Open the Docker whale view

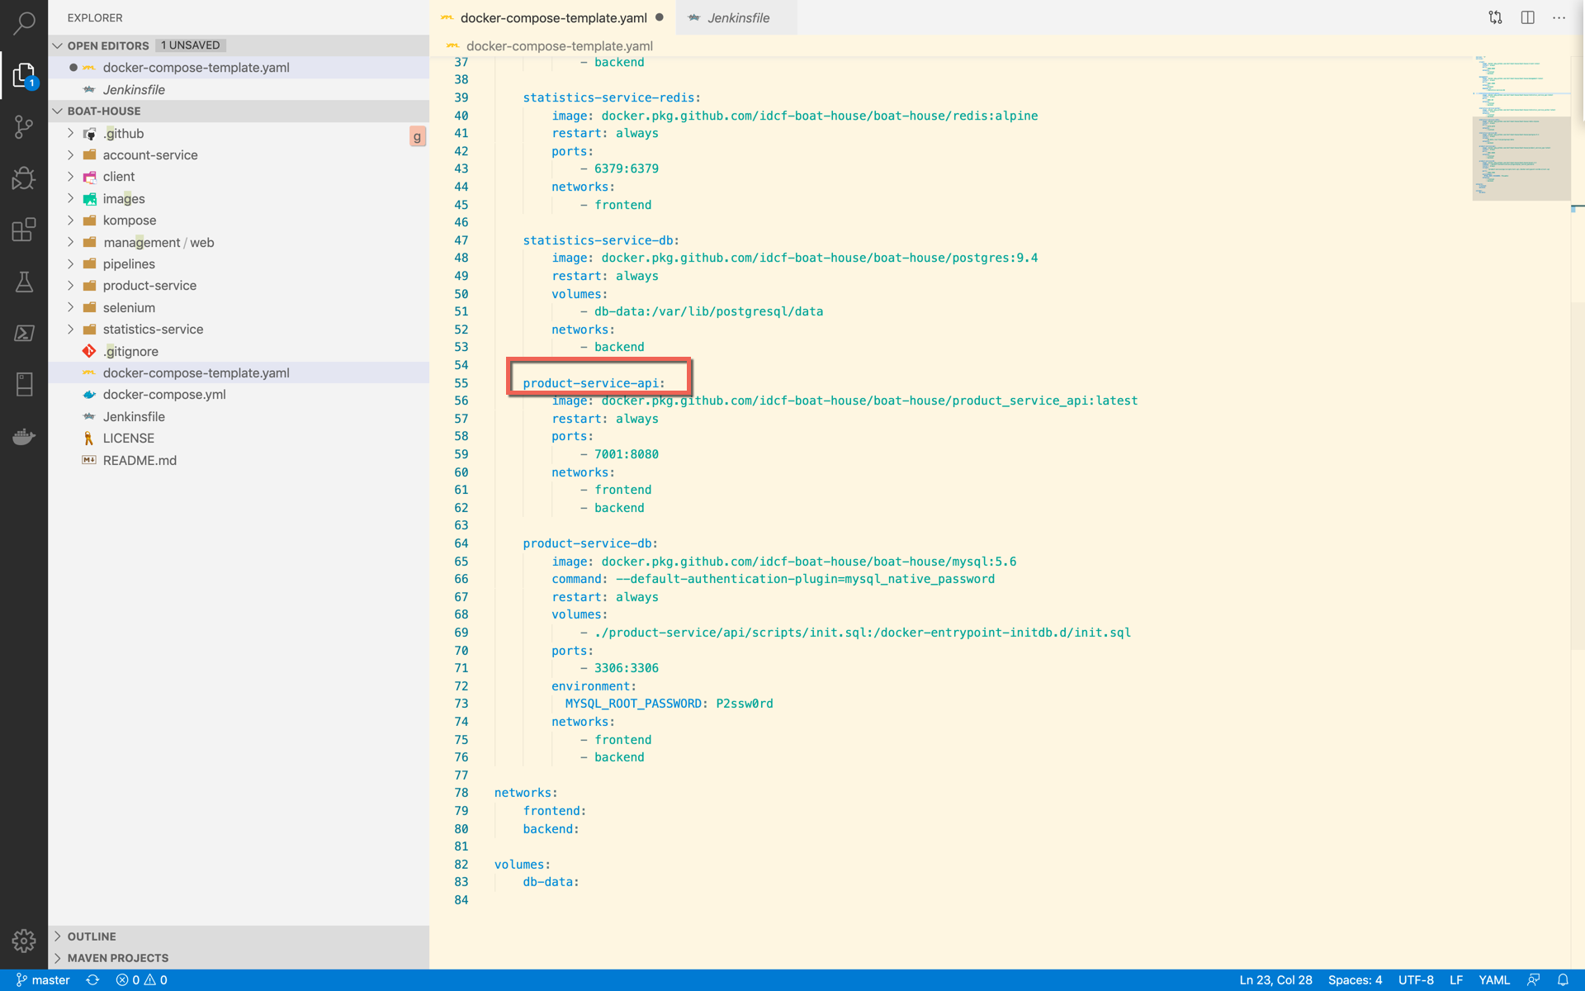pos(24,436)
